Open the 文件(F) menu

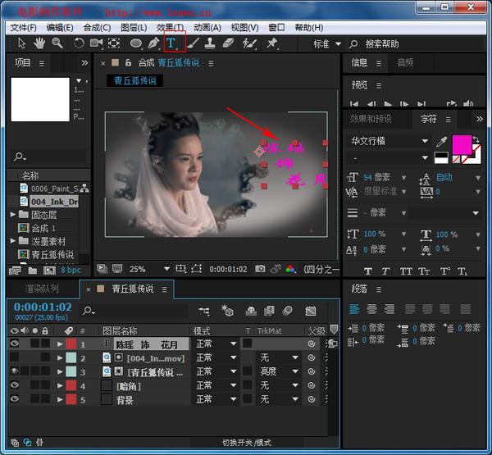23,28
